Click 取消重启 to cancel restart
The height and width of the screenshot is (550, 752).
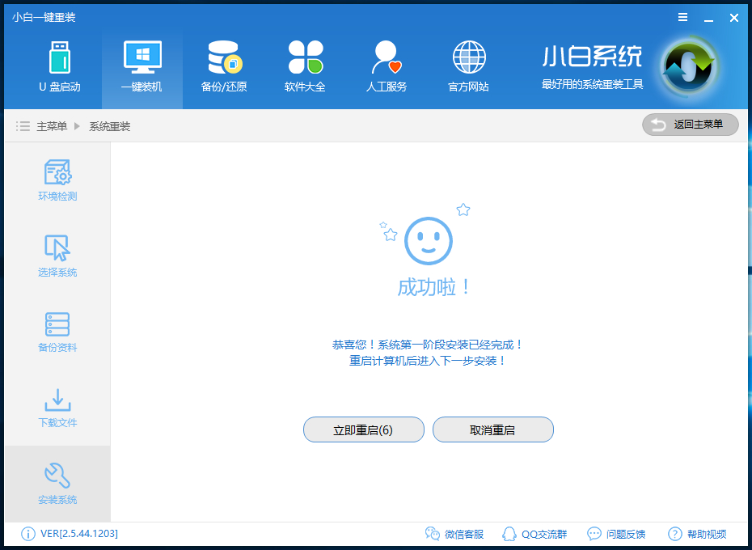(x=492, y=429)
